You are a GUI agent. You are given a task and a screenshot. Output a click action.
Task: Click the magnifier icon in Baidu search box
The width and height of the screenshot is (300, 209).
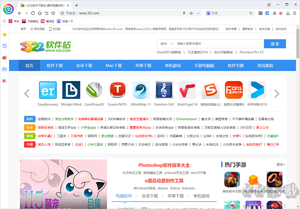click(250, 13)
